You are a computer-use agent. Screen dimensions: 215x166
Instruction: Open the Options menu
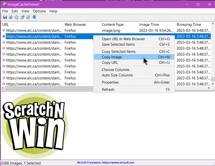(x=39, y=11)
